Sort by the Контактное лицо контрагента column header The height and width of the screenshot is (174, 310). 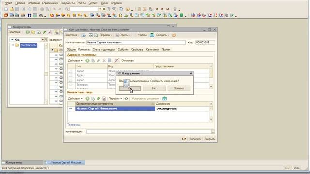tap(115, 104)
